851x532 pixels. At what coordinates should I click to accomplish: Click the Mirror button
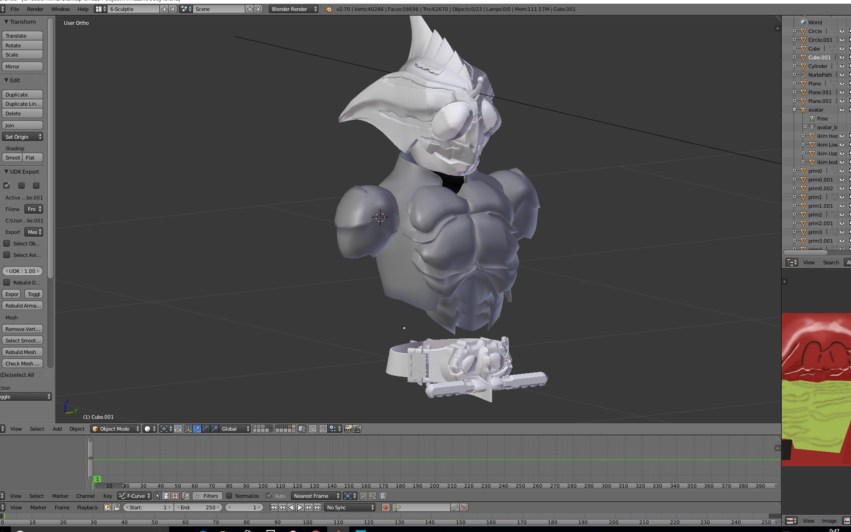coord(22,66)
